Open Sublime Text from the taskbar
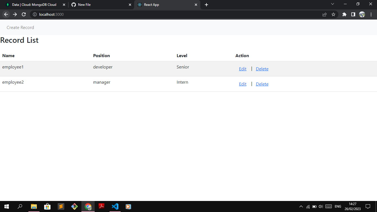 61,206
